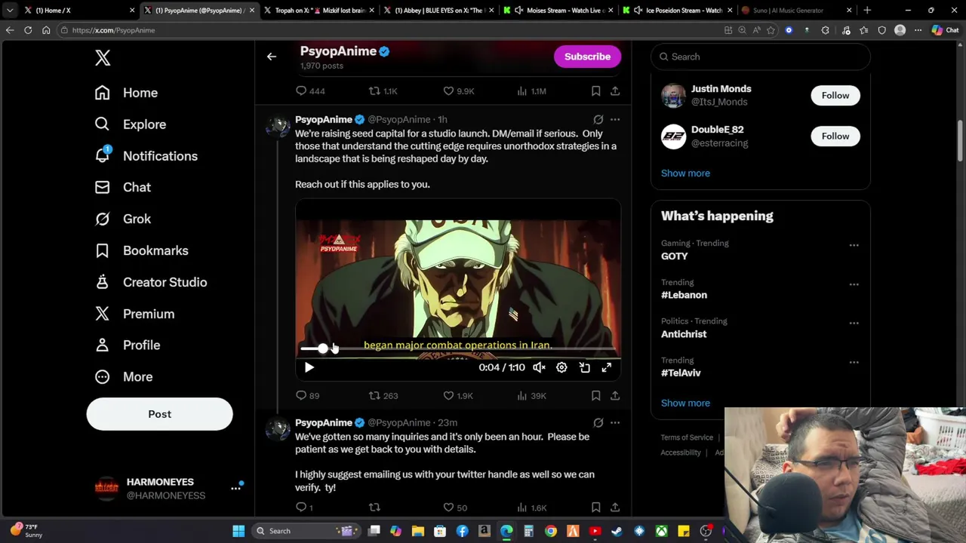The image size is (966, 543).
Task: Open File Explorer from the taskbar
Action: [417, 531]
